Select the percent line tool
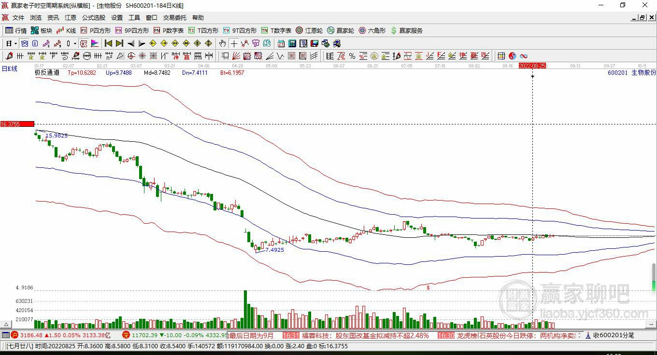Screen dimensions: 657x355 pyautogui.click(x=352, y=56)
